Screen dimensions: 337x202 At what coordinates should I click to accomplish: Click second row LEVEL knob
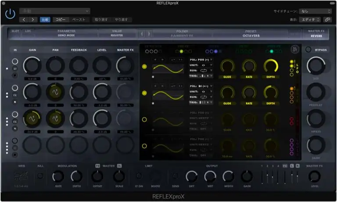[102, 92]
